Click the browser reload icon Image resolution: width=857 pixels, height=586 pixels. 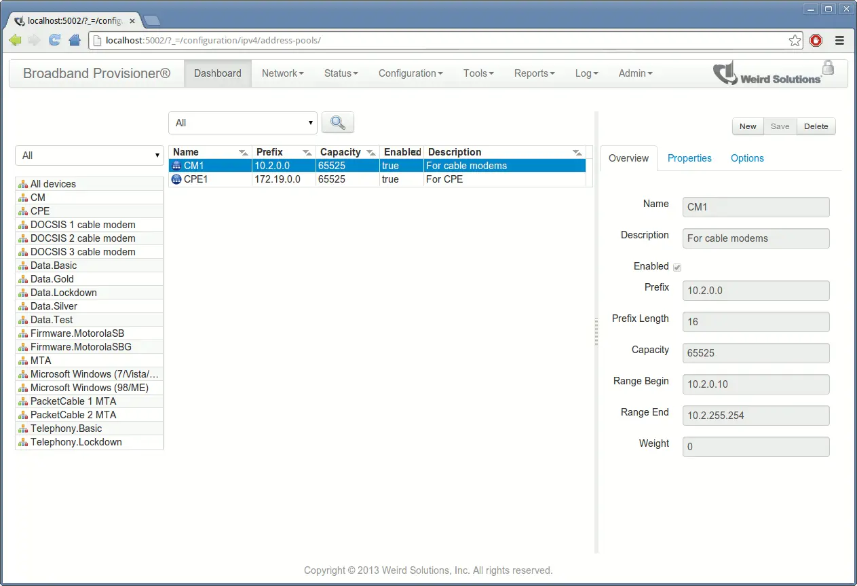click(54, 40)
